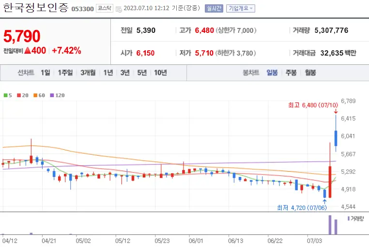The image size is (369, 247).
Task: Click the 최고 6,480 (07/10) chart label
Action: 313,105
